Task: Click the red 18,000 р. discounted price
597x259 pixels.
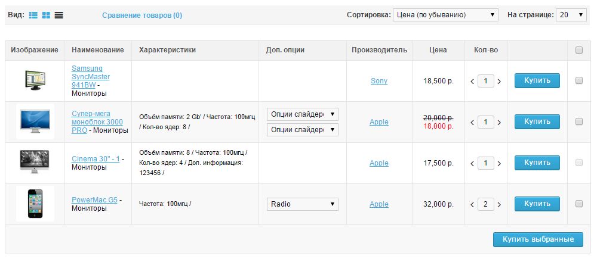Action: coord(438,126)
